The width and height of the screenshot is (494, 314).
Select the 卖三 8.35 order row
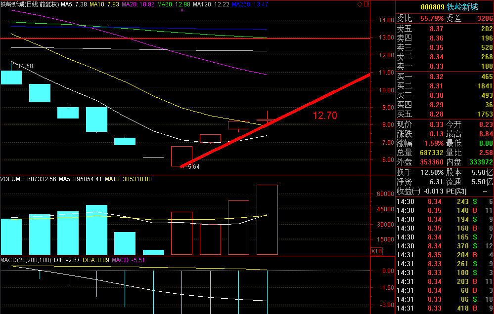coord(445,47)
